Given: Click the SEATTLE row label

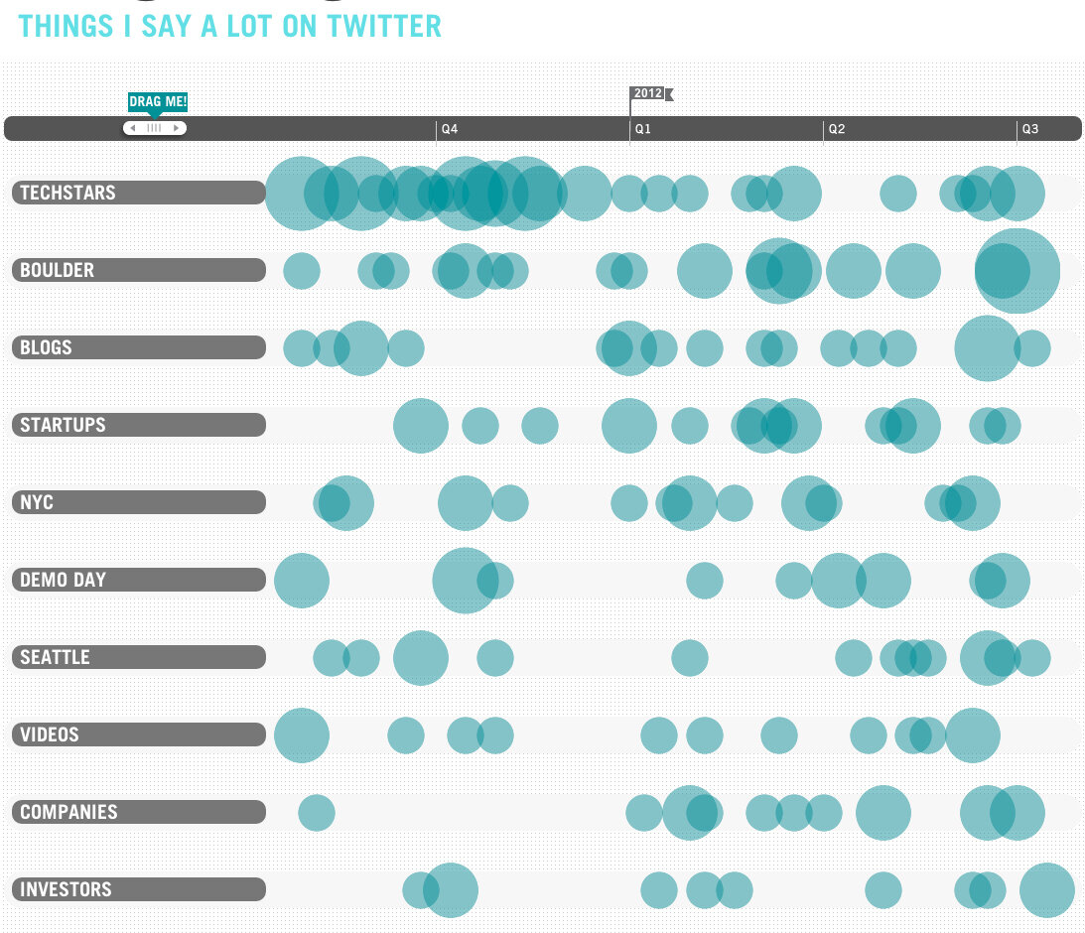Looking at the screenshot, I should point(138,657).
